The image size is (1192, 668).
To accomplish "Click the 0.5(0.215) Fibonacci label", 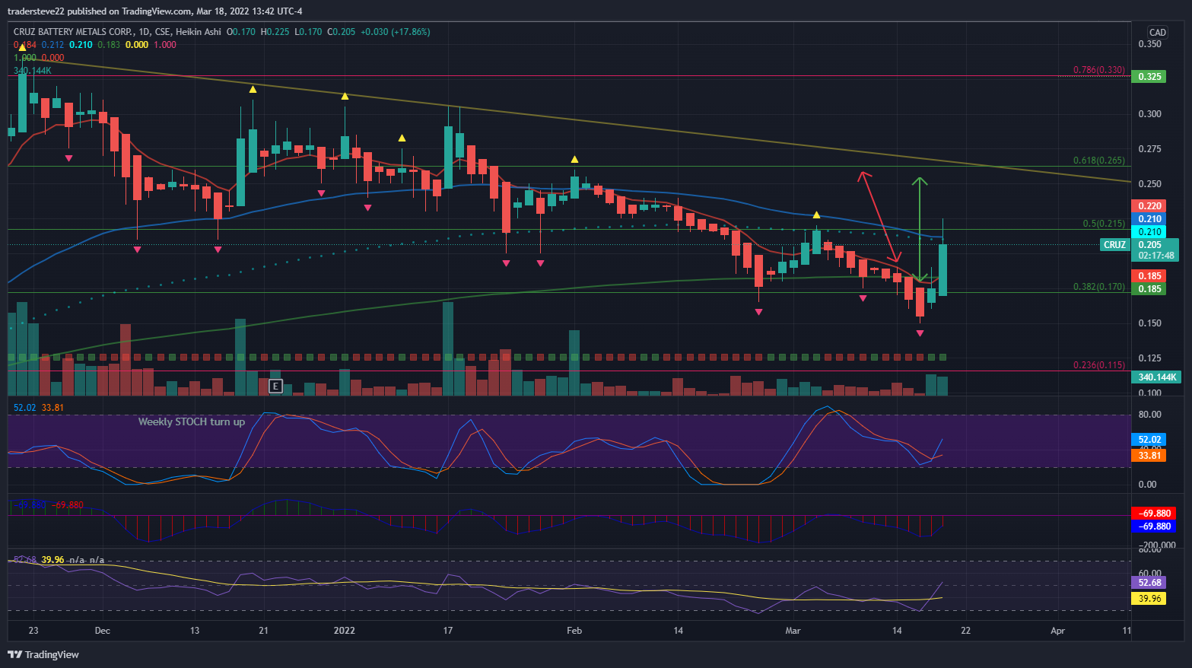I will (1104, 224).
